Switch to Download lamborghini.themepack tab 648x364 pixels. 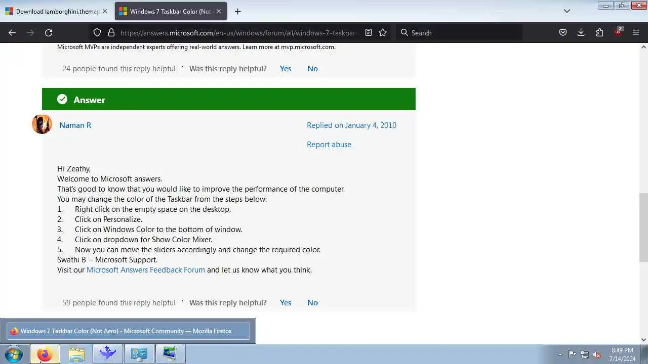tap(56, 11)
